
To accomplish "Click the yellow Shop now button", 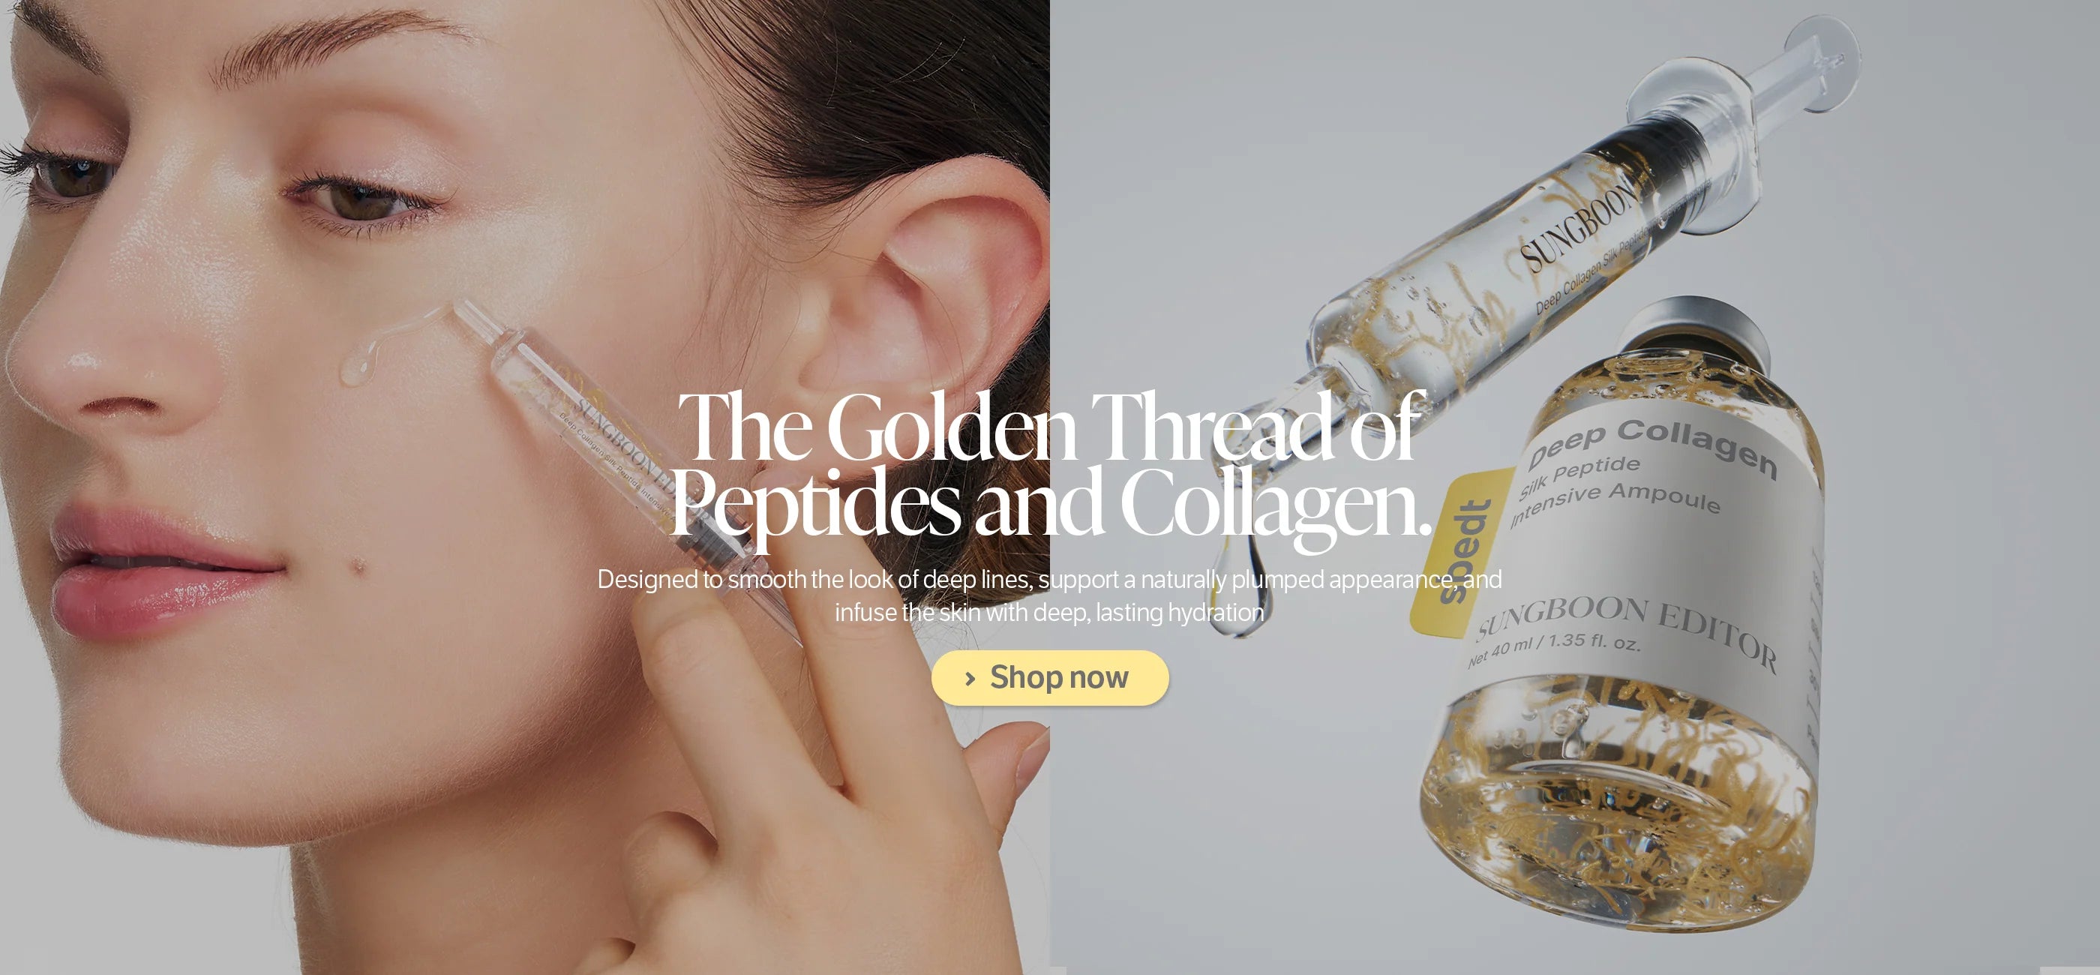I will pyautogui.click(x=1050, y=677).
